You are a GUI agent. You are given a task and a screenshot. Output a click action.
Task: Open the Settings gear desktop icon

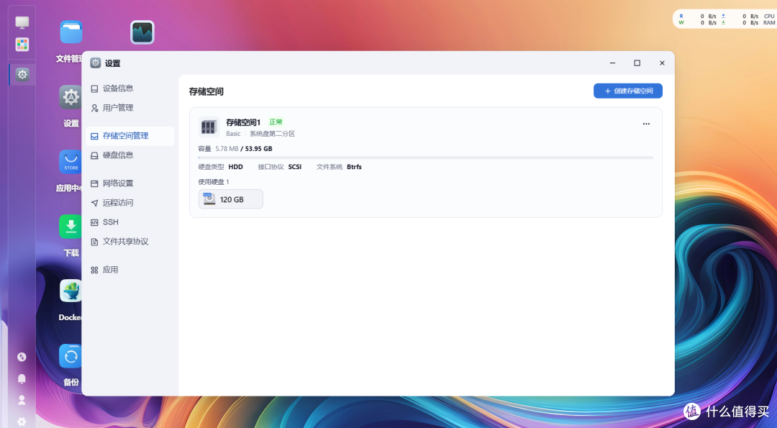(71, 97)
